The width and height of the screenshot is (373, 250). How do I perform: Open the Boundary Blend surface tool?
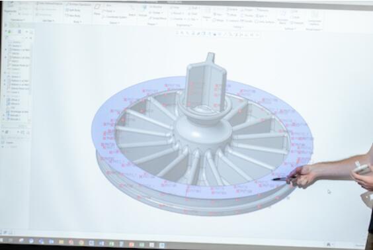tap(282, 17)
